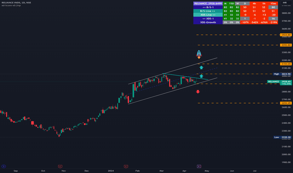Click the 16 cell in XDS-1 row

click(x=273, y=19)
